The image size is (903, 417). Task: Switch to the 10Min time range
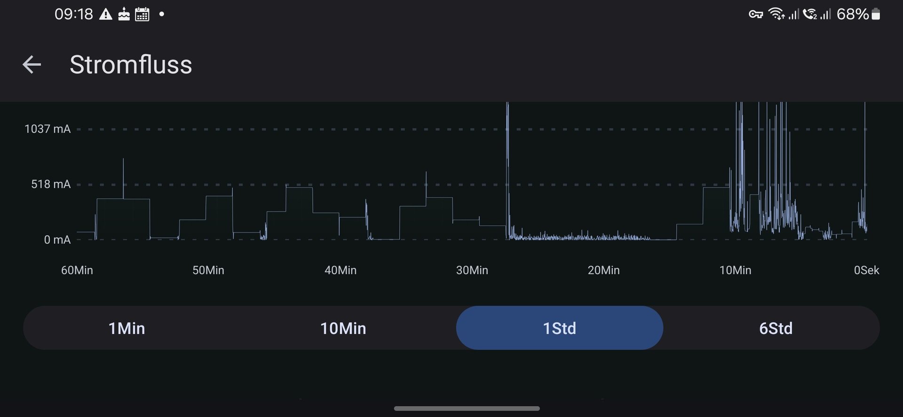click(343, 328)
